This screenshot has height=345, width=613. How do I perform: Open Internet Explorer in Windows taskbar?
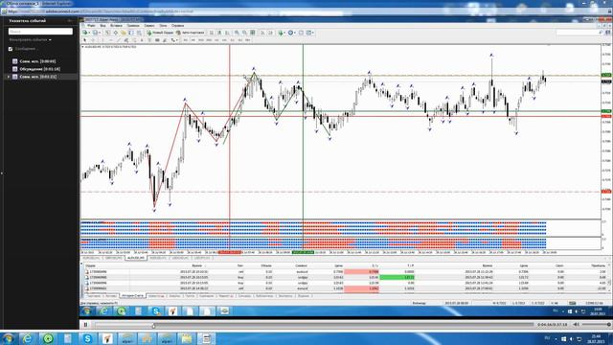click(x=28, y=338)
